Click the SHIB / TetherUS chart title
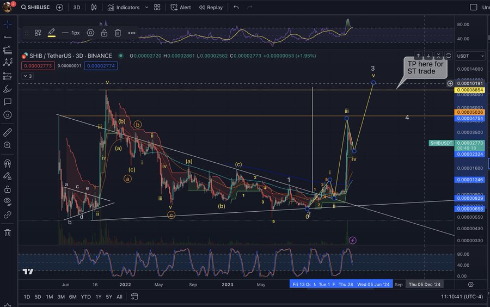The width and height of the screenshot is (490, 307). pos(71,56)
